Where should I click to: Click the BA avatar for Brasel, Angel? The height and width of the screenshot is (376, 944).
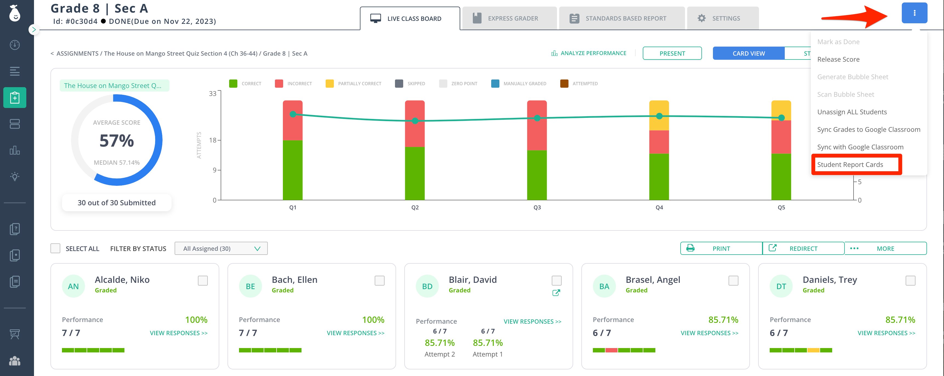point(604,286)
